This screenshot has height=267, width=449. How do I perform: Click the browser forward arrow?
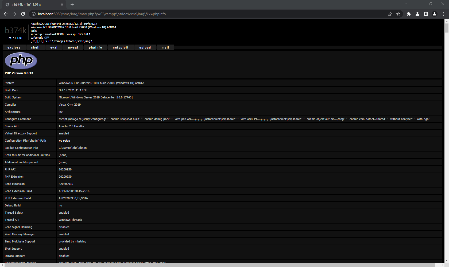[x=14, y=14]
